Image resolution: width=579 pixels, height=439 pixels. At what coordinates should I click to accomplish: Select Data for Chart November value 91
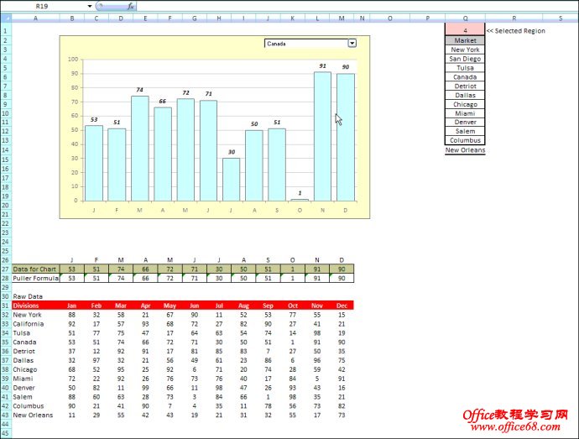coord(317,269)
